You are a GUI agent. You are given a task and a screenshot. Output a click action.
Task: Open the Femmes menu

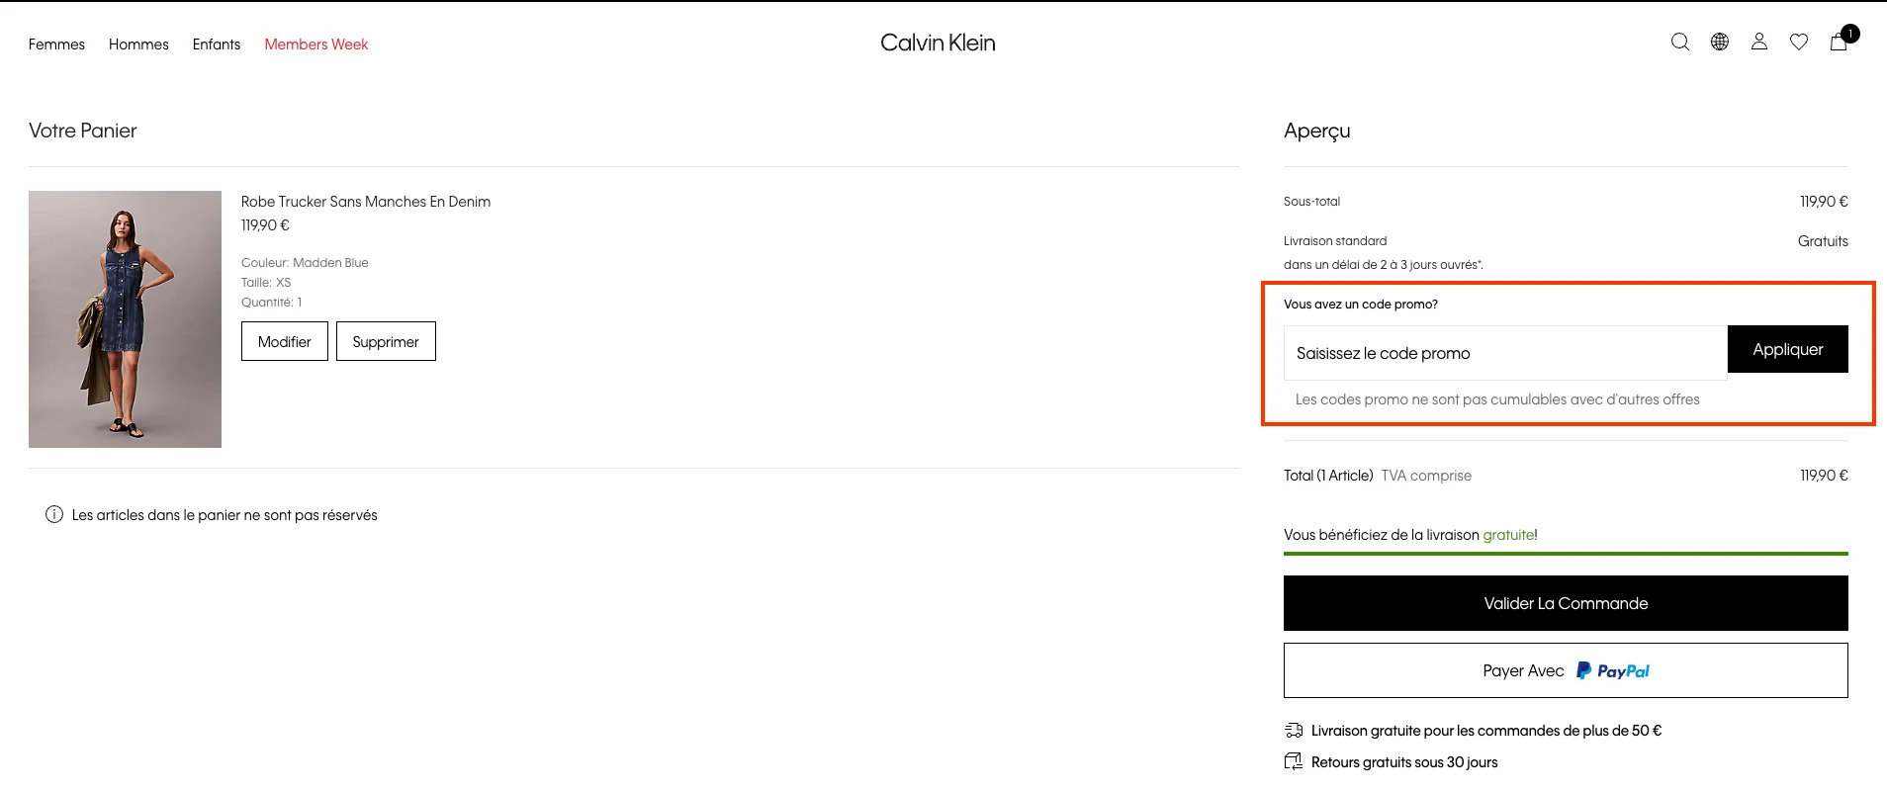56,44
